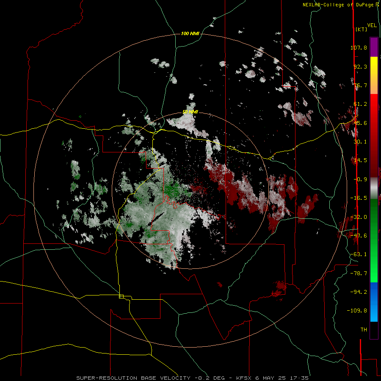Click the 100 NMI range ring label
The width and height of the screenshot is (381, 381).
190,33
